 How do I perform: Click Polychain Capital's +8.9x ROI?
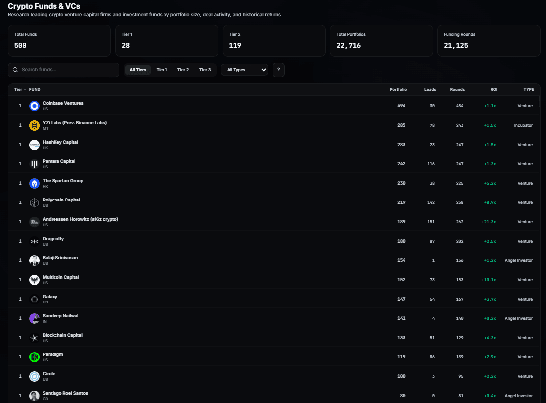coord(490,202)
